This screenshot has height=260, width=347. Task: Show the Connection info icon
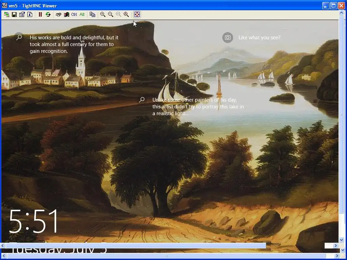(30, 15)
